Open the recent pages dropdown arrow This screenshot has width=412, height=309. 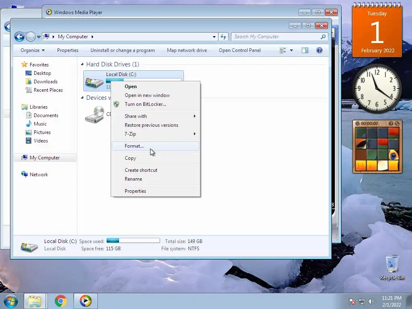coord(39,37)
